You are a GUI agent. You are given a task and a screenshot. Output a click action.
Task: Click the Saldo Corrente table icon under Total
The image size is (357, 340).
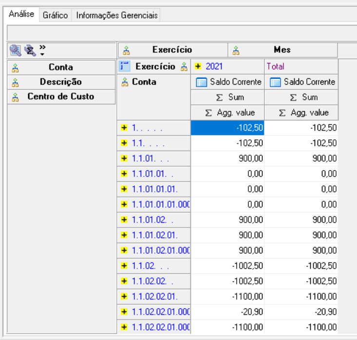[x=275, y=82]
